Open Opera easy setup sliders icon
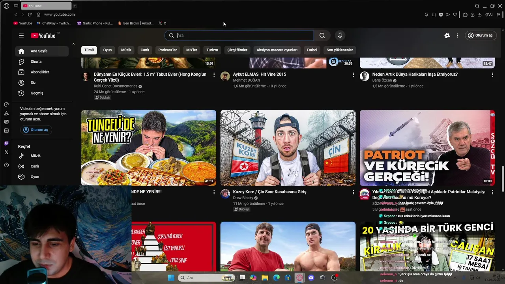The width and height of the screenshot is (505, 284). point(499,15)
